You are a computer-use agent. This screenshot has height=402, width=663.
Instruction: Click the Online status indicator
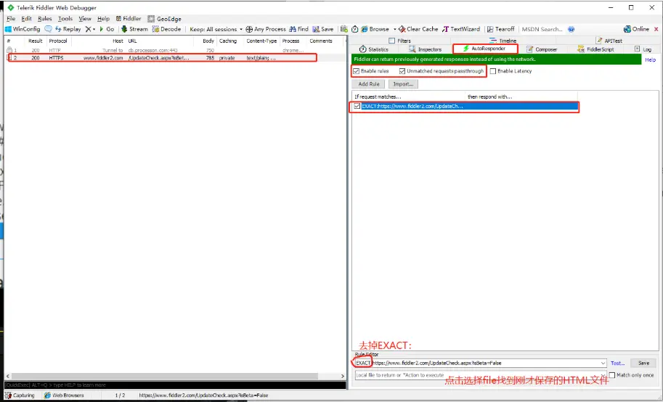(636, 29)
